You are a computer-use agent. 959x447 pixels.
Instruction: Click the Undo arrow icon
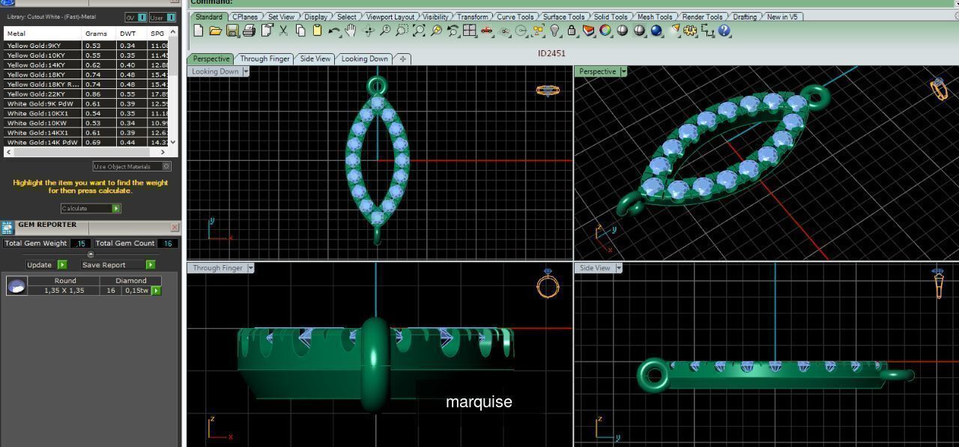[334, 31]
